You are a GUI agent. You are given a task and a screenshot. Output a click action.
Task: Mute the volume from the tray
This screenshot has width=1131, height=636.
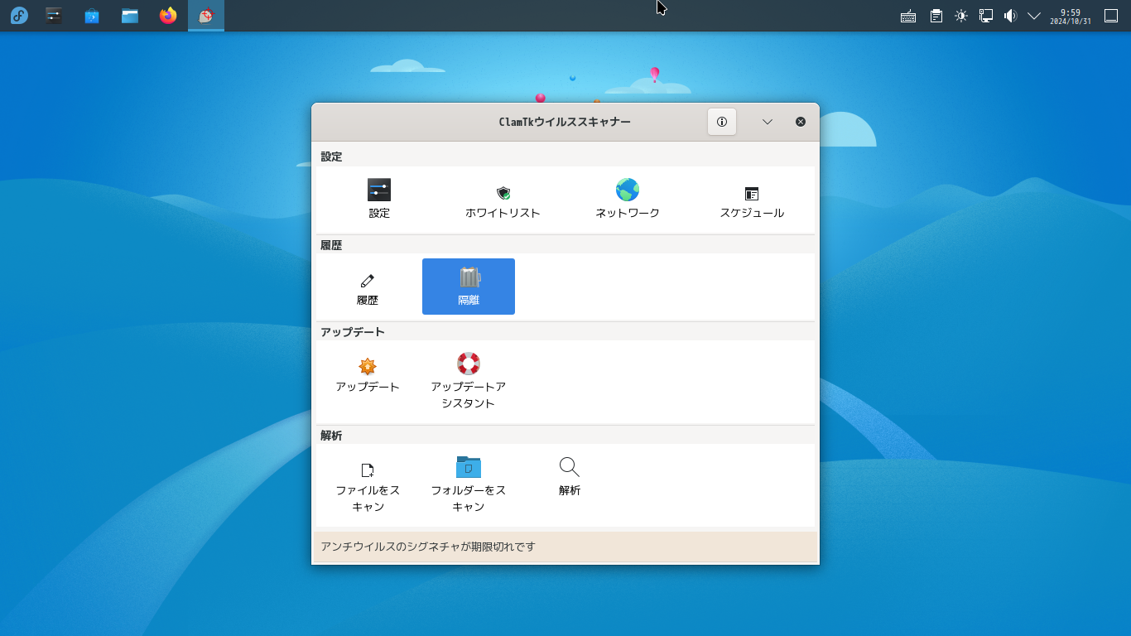(x=1010, y=15)
